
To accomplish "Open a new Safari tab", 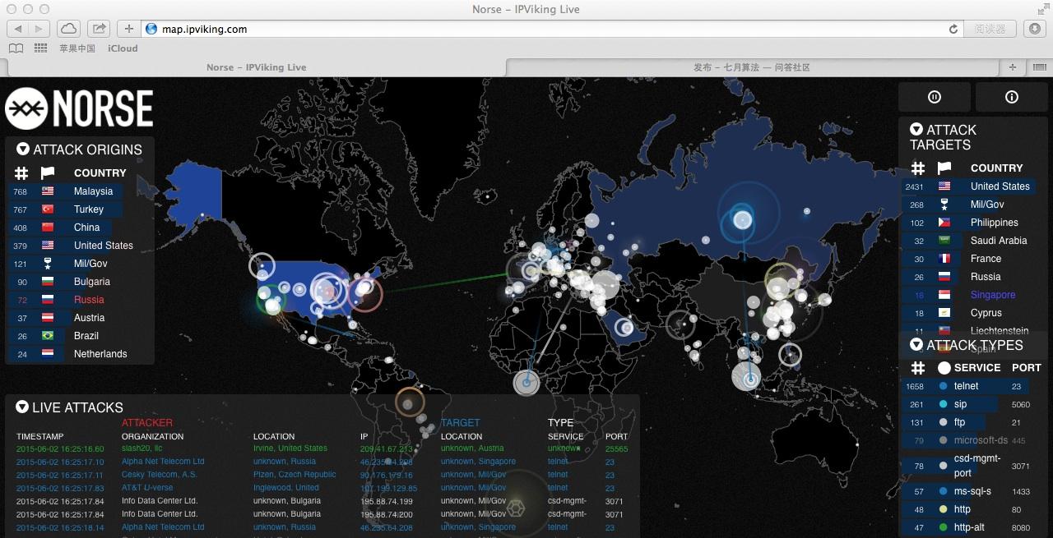I will point(1013,67).
